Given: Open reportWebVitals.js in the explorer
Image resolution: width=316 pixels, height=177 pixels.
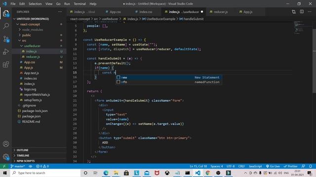Looking at the screenshot, I should pos(39,94).
